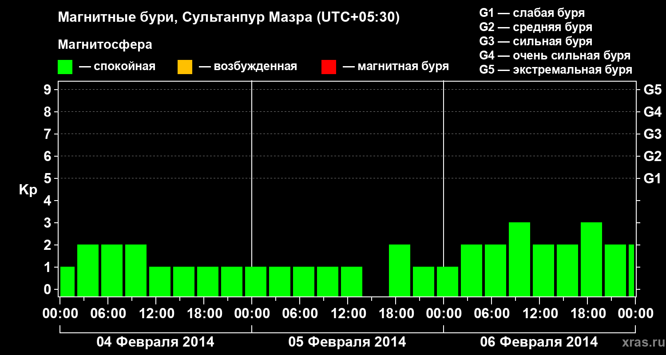Click the 'G5 — экстремальная буря' legend line
666x355 pixels.
(x=556, y=70)
